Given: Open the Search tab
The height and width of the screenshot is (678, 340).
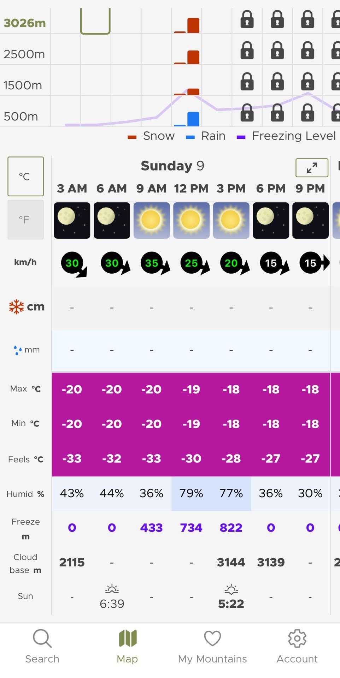Looking at the screenshot, I should [x=42, y=646].
